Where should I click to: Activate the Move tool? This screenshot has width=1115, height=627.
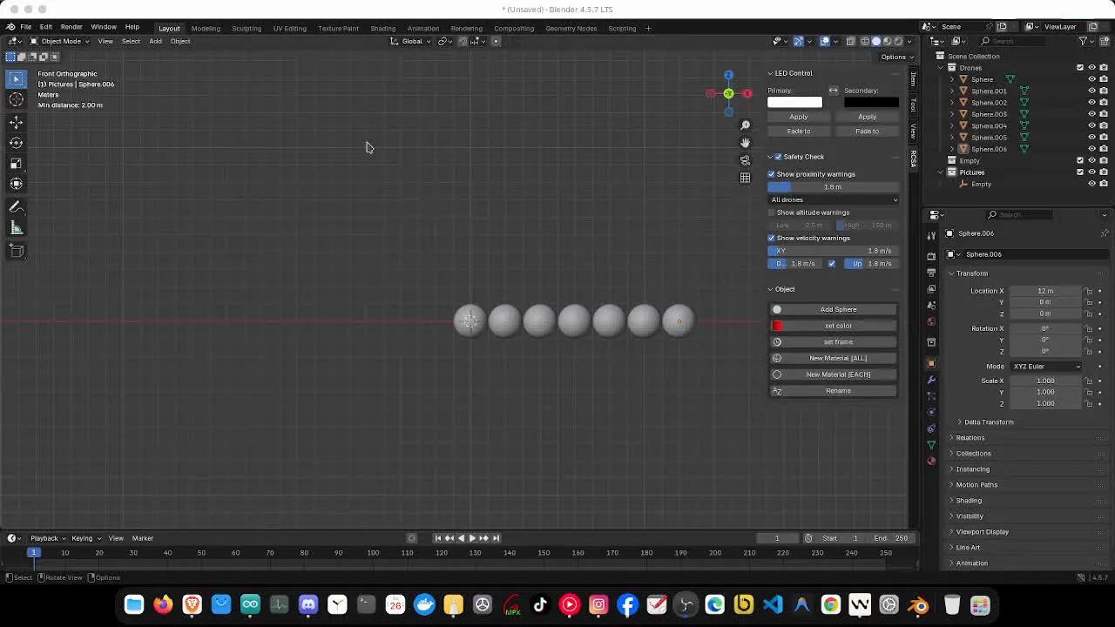click(x=16, y=122)
